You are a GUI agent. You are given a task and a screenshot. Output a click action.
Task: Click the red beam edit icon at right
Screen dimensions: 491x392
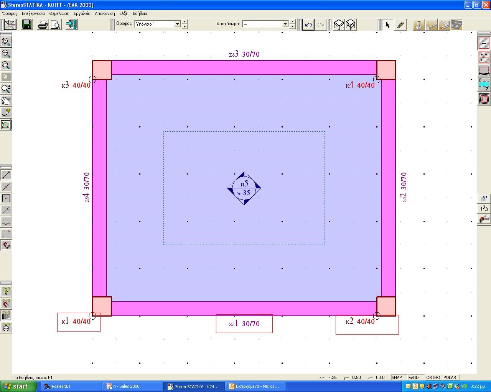point(484,219)
